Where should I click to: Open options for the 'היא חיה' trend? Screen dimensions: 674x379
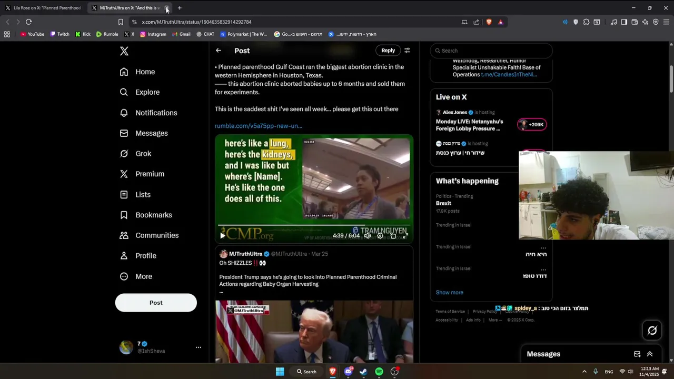coord(543,247)
